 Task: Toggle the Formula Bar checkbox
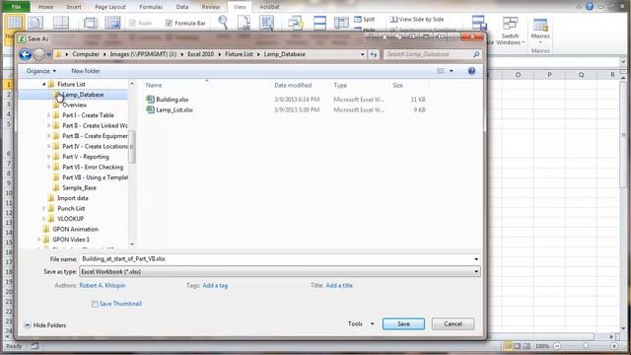(x=169, y=24)
